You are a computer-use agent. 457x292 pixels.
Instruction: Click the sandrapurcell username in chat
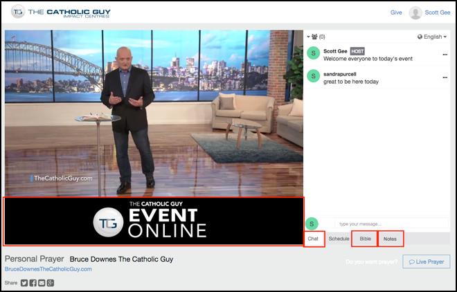pyautogui.click(x=340, y=74)
